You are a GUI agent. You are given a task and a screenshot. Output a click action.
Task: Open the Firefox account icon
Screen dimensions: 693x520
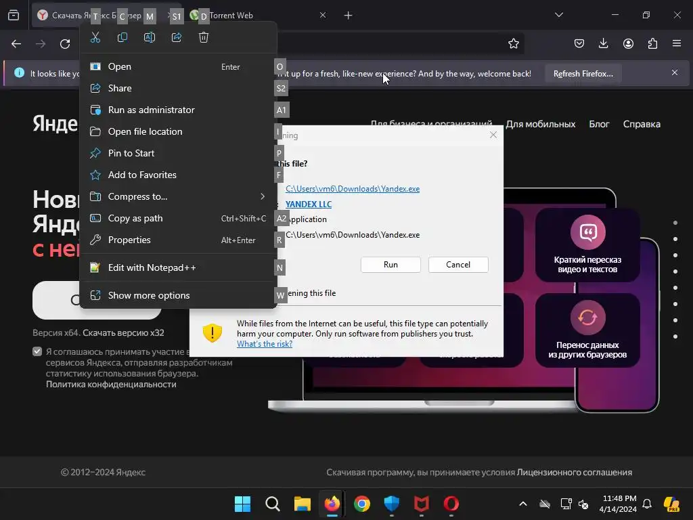coord(628,43)
